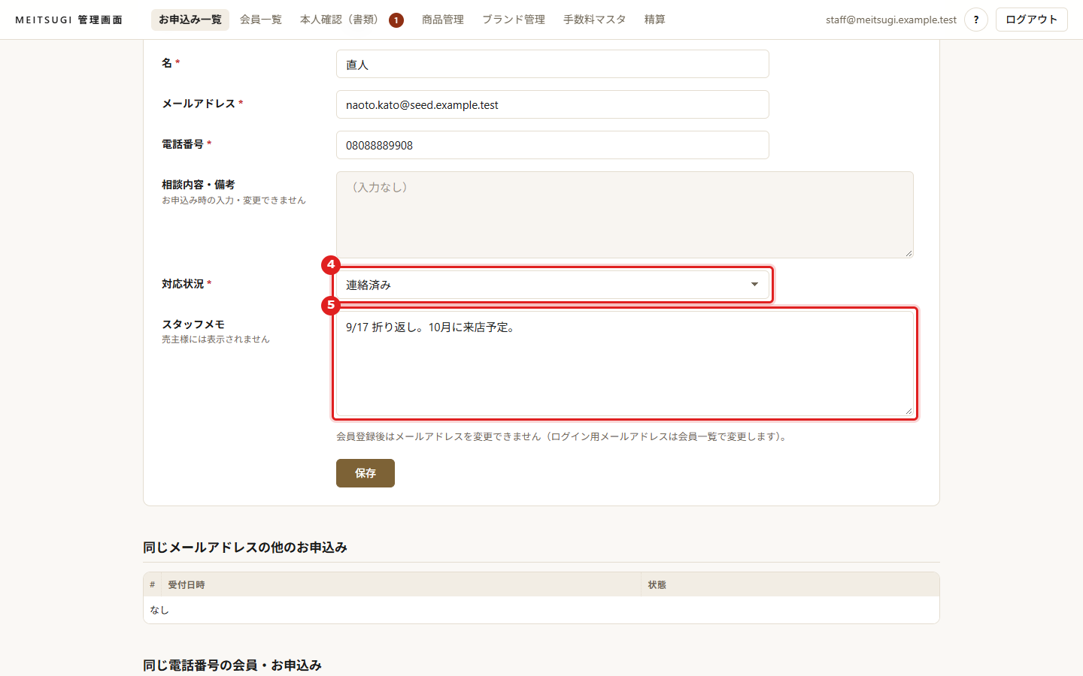Click the annotation marker number 4
Screen dimensions: 1083x676
(330, 264)
